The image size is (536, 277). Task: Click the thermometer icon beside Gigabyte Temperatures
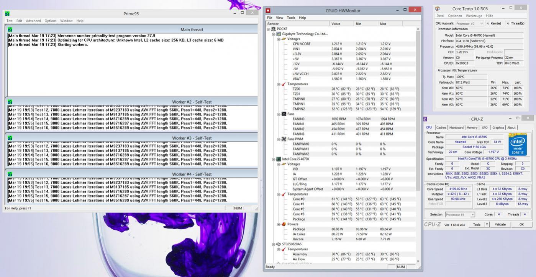(284, 84)
